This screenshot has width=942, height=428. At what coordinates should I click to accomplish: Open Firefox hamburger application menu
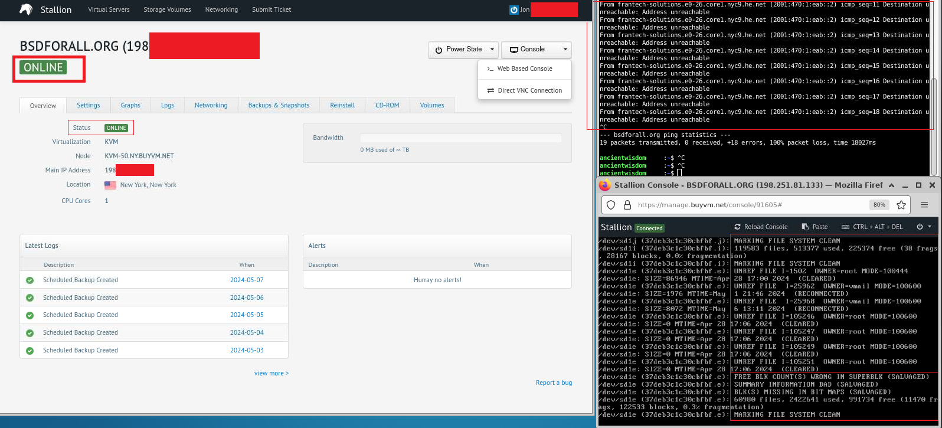click(924, 205)
